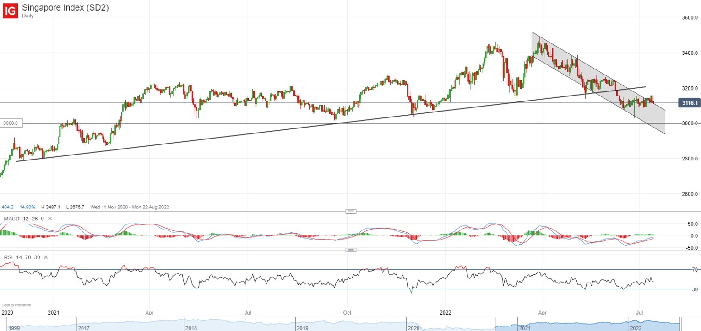
Task: Click the 3600.0 price axis label
Action: pos(690,18)
